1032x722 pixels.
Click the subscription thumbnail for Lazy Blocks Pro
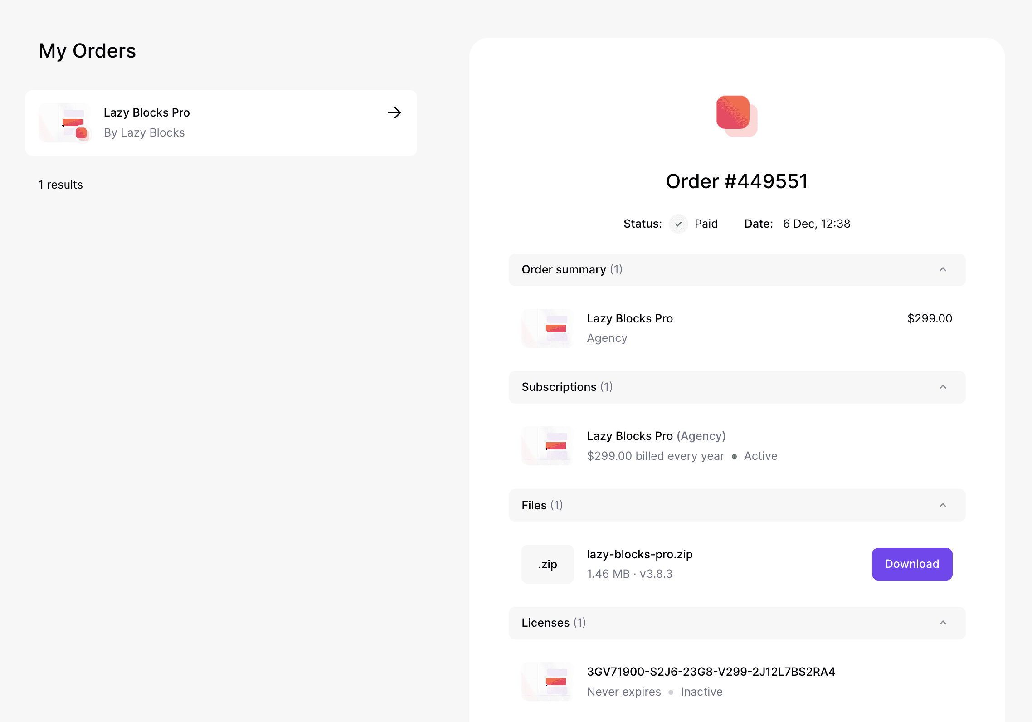547,446
